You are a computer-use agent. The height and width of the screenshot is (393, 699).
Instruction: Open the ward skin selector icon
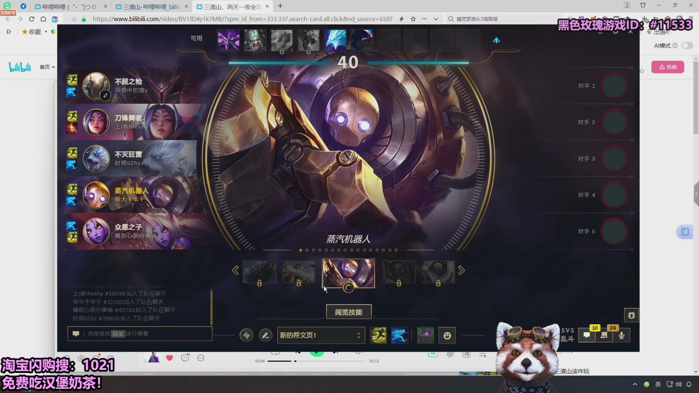tap(426, 335)
